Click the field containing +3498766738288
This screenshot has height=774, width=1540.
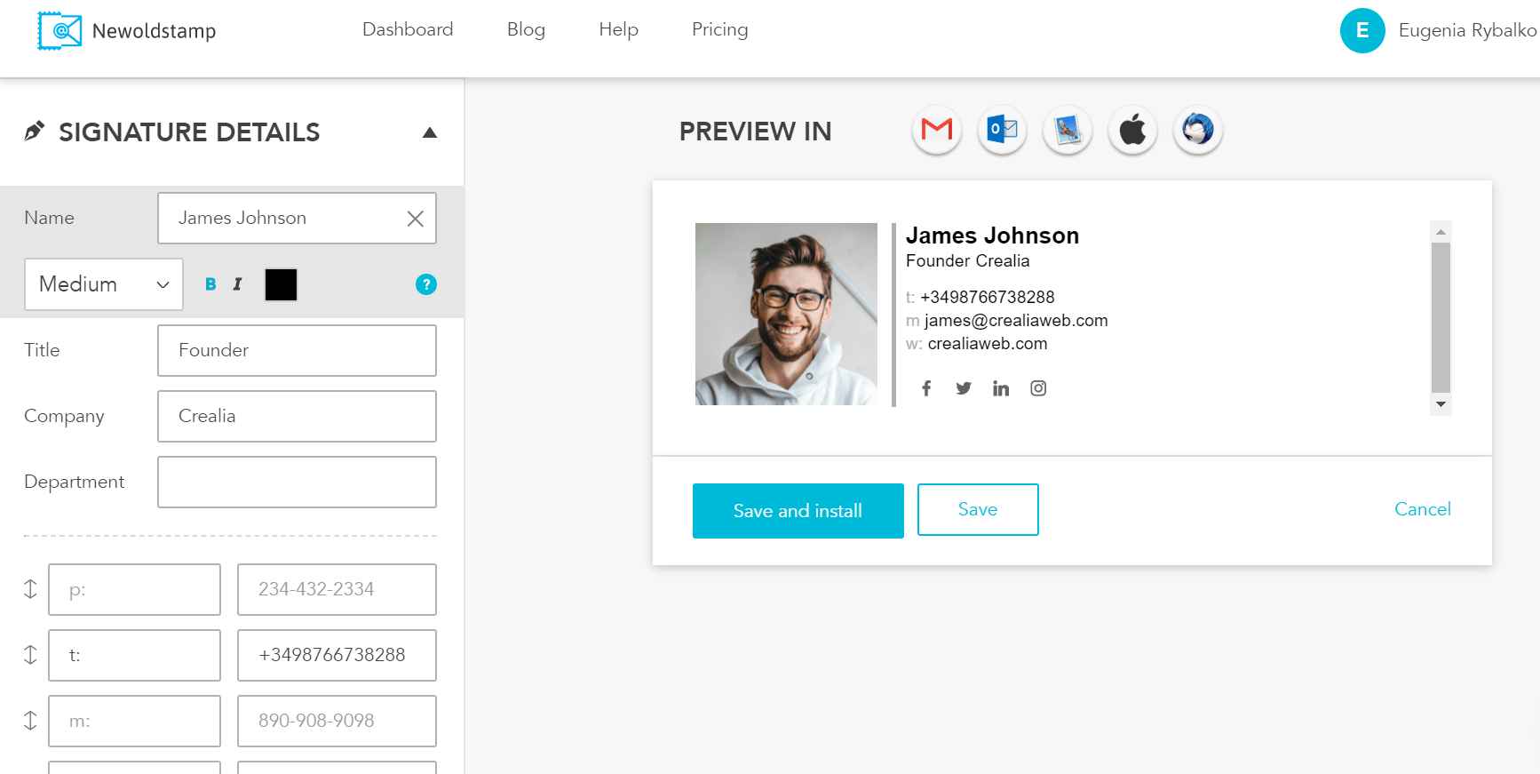pos(337,655)
